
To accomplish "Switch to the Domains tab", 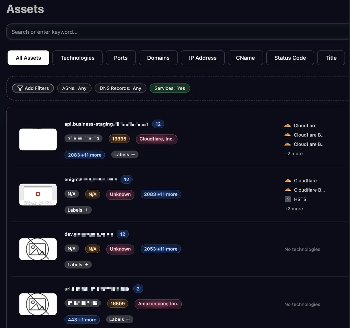I will 158,58.
